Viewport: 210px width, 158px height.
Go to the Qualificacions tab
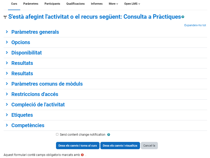(x=75, y=4)
